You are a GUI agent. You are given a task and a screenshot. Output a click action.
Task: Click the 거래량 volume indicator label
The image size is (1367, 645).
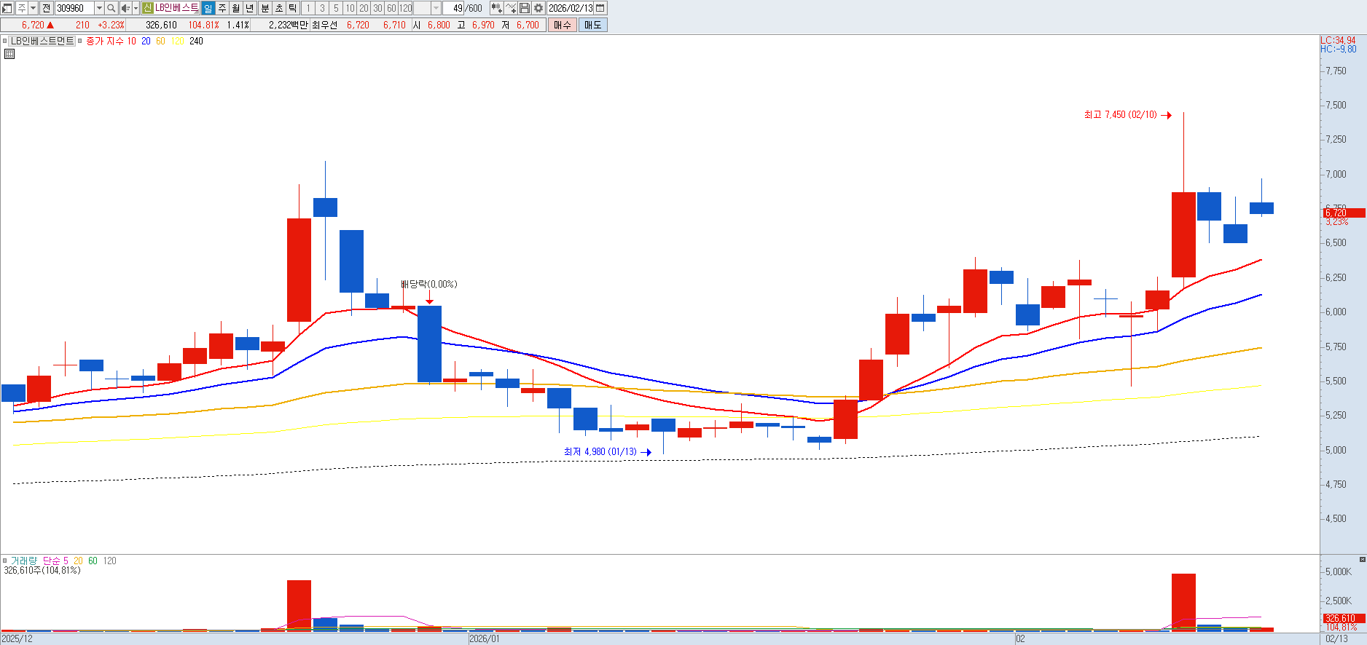pyautogui.click(x=23, y=561)
